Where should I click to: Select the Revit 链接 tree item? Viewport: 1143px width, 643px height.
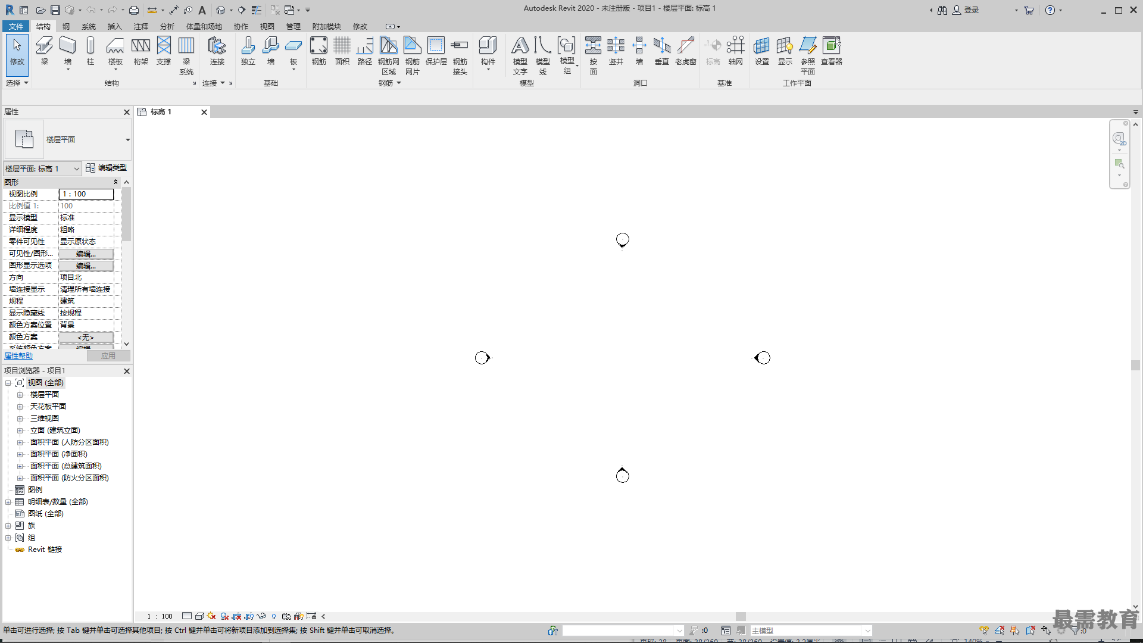pos(45,550)
